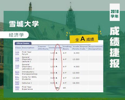This screenshot has width=125, height=100.
Task: Click the Units column header
Action: (52, 48)
